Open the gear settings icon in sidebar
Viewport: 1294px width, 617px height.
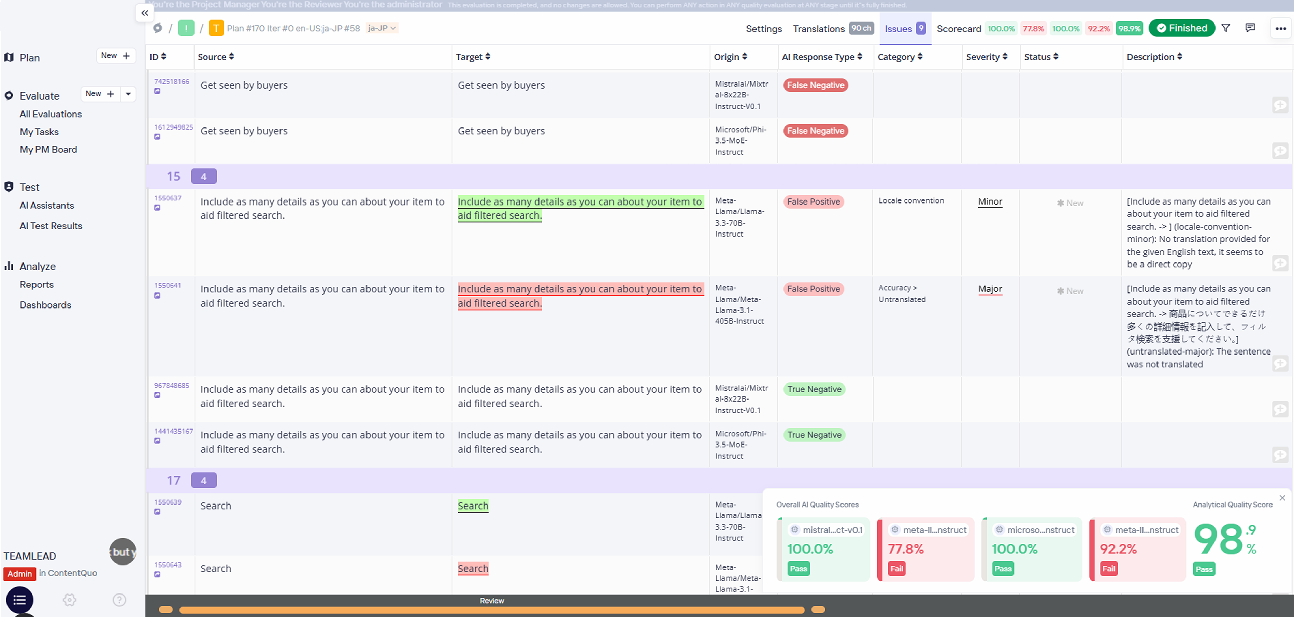[69, 599]
